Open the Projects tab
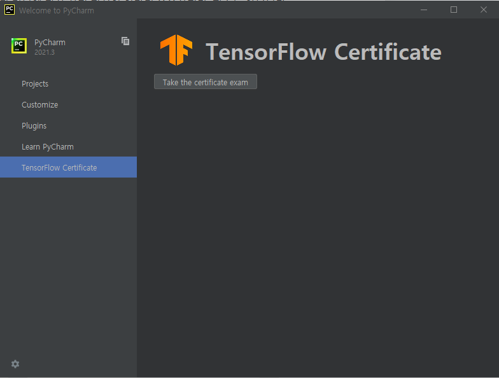This screenshot has width=499, height=378. tap(69, 84)
